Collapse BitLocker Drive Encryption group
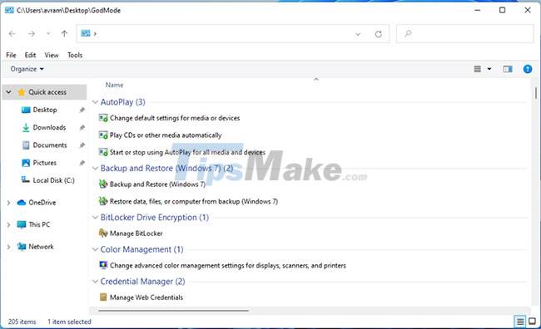The image size is (541, 329). coord(95,218)
